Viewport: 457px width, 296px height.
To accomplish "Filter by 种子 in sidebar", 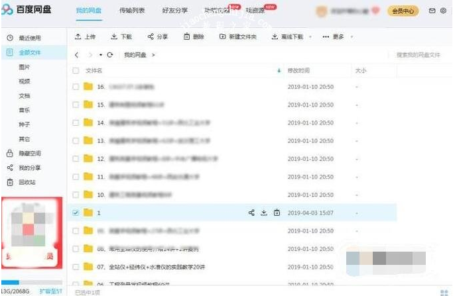I will 25,124.
